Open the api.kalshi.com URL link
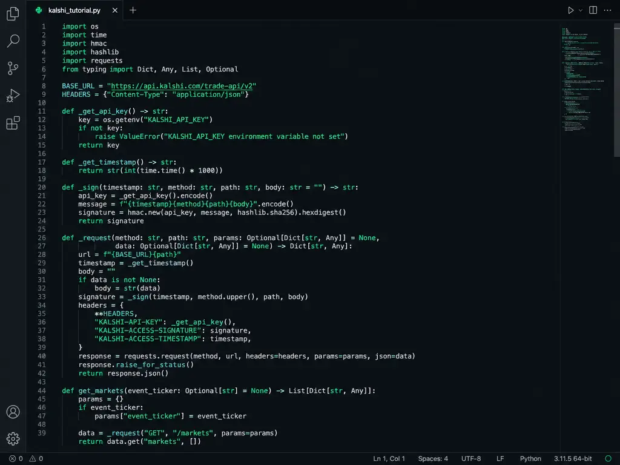 pos(182,86)
